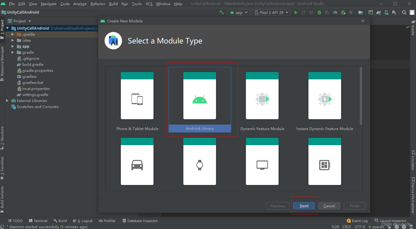Screen dimensions: 416x229
Task: Open the VCS menu
Action: 149,4
